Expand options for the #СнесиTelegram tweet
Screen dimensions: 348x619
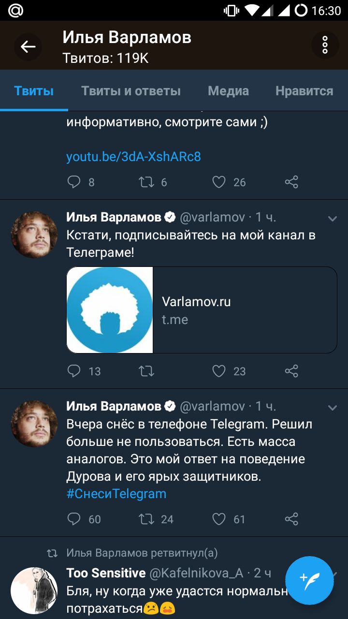click(x=332, y=408)
